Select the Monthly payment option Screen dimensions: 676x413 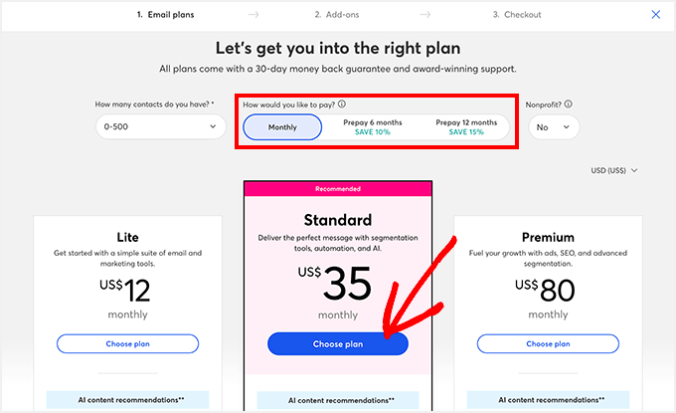click(x=282, y=127)
